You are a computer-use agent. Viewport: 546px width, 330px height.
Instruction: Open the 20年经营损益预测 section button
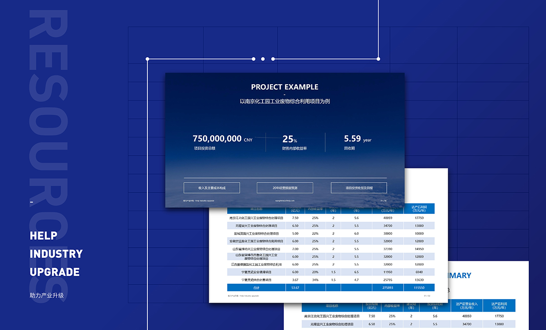pos(285,188)
